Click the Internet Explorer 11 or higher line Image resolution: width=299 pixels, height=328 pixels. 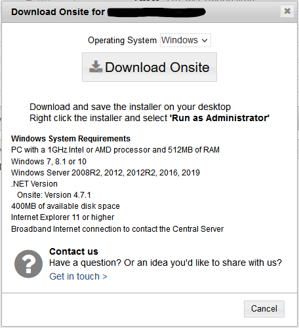[x=62, y=217]
